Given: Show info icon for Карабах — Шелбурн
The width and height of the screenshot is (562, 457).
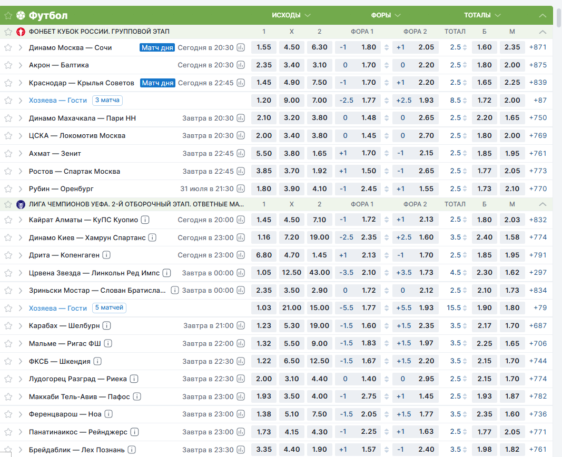Looking at the screenshot, I should click(x=107, y=325).
